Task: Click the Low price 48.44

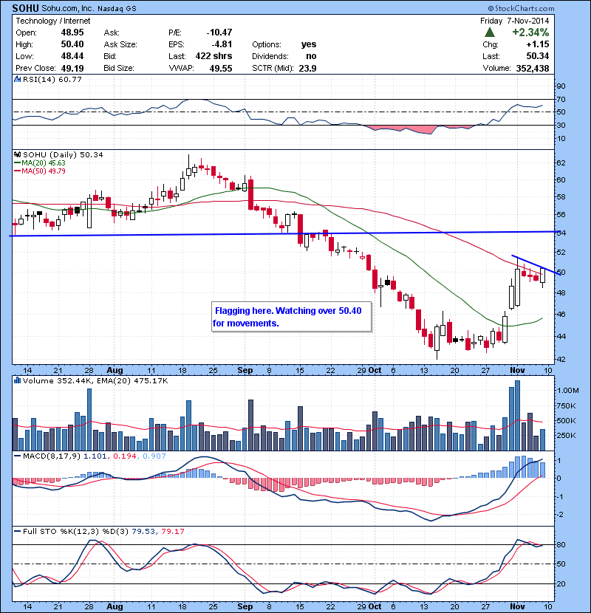Action: 72,56
